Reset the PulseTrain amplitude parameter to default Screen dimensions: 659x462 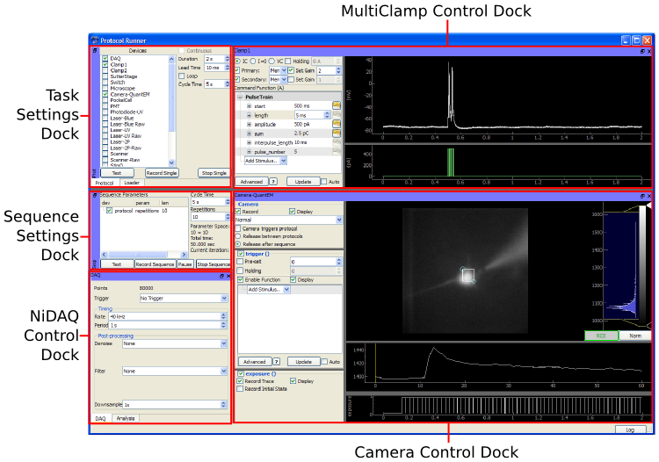(337, 124)
